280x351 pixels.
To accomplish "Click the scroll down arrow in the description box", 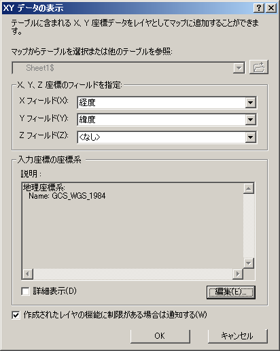I will (249, 263).
